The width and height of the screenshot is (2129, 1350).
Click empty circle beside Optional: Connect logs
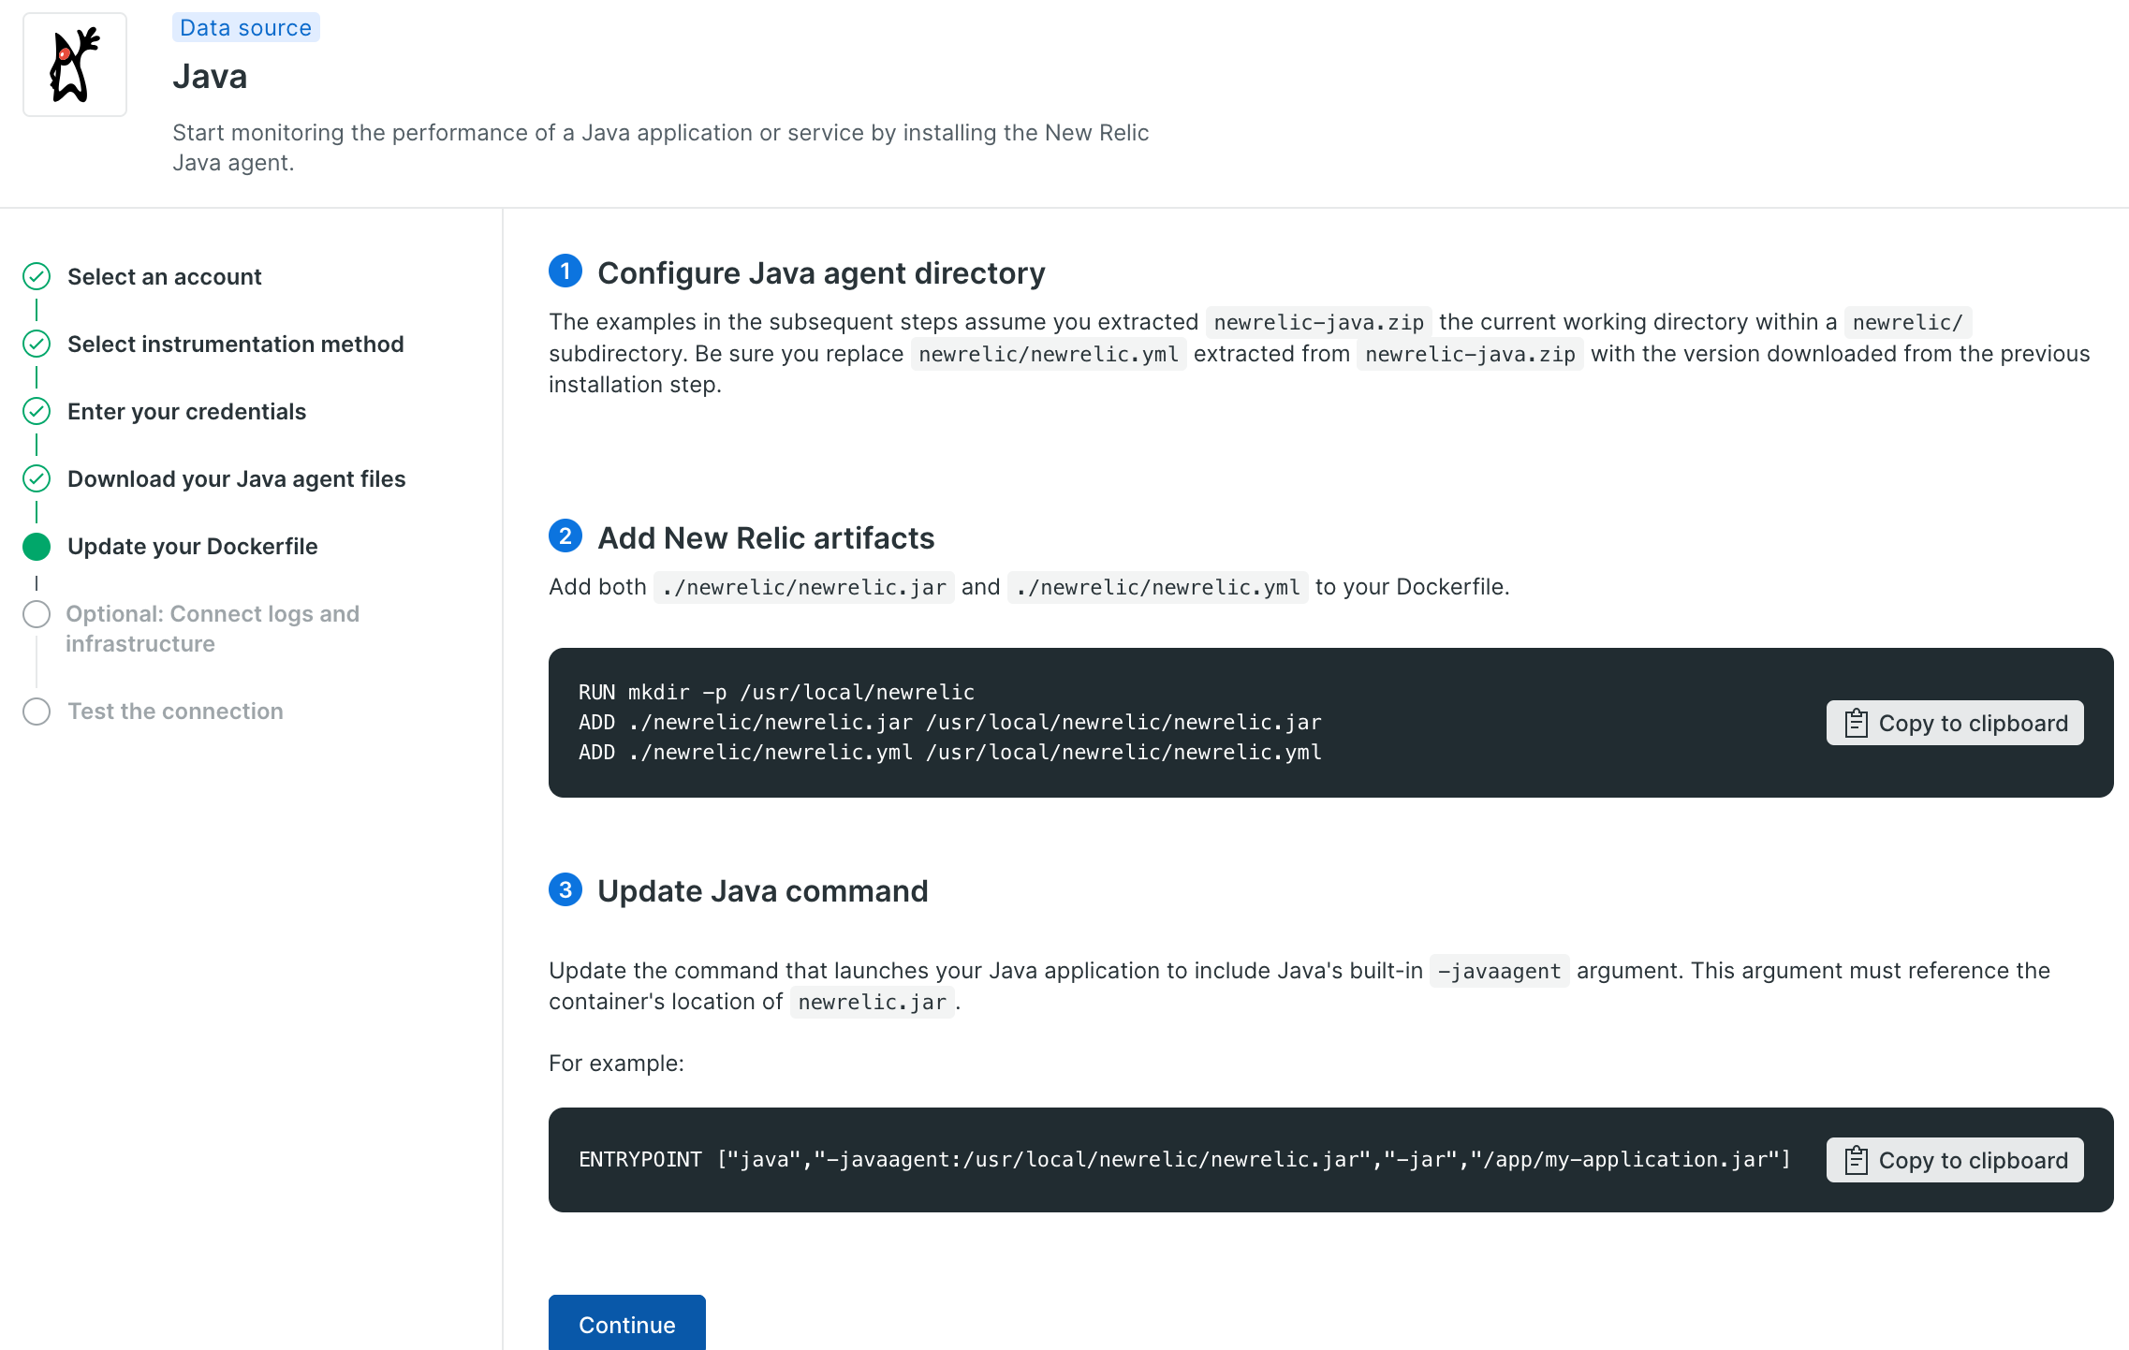coord(37,614)
